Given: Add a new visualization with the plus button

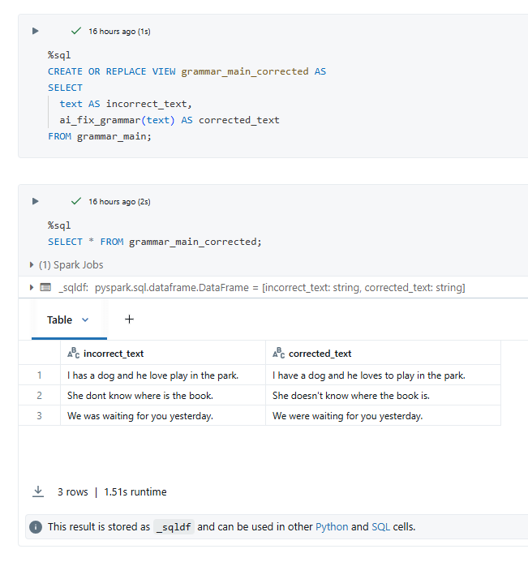Looking at the screenshot, I should tap(129, 320).
